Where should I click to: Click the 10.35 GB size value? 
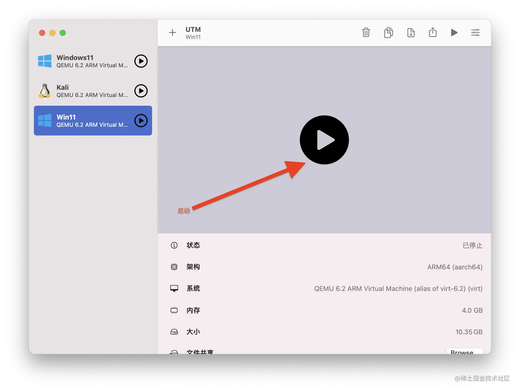[x=469, y=332]
